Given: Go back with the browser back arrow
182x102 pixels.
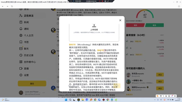Looking at the screenshot, I should pyautogui.click(x=3, y=6).
